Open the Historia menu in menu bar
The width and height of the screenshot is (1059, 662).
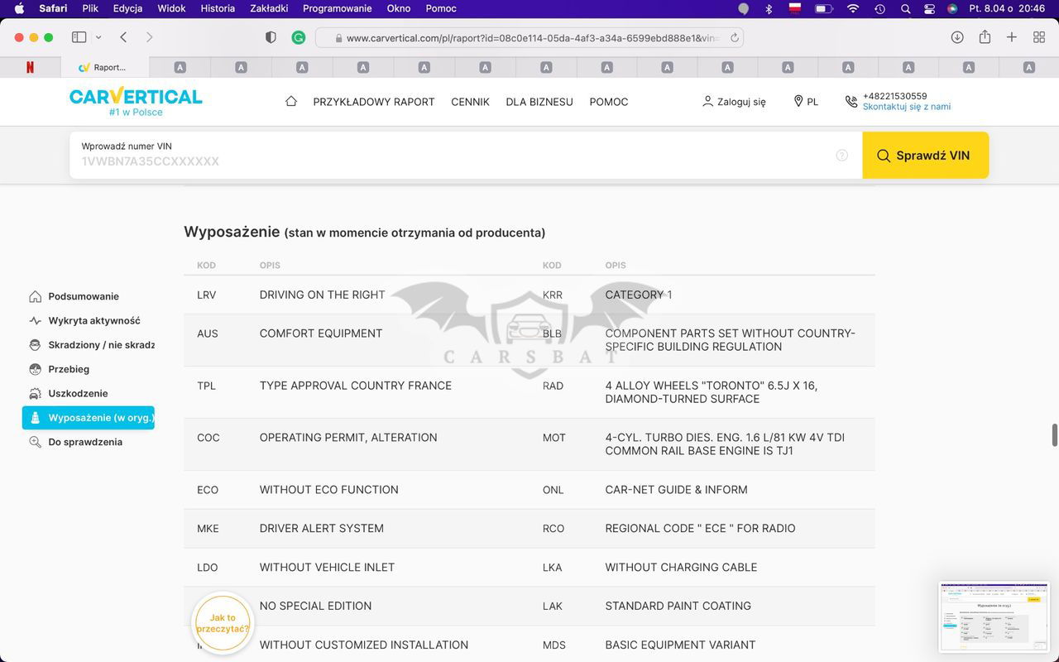tap(218, 8)
